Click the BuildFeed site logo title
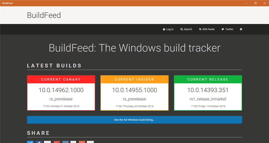The image size is (269, 143). (x=44, y=15)
